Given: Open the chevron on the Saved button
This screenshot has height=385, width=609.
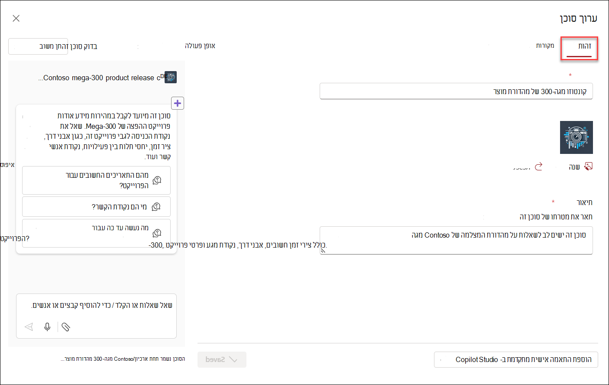Looking at the screenshot, I should pyautogui.click(x=233, y=359).
